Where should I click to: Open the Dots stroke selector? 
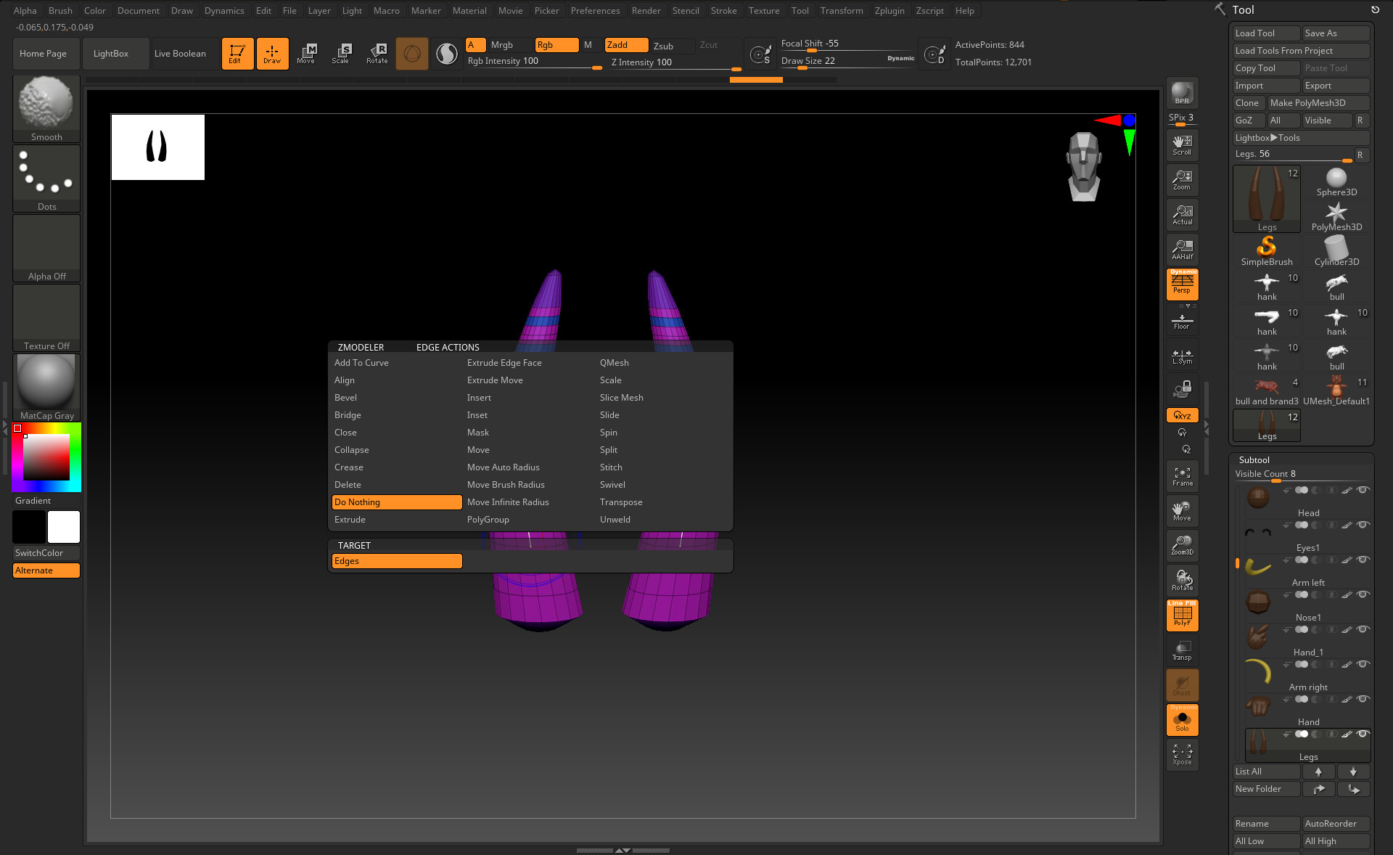(46, 179)
